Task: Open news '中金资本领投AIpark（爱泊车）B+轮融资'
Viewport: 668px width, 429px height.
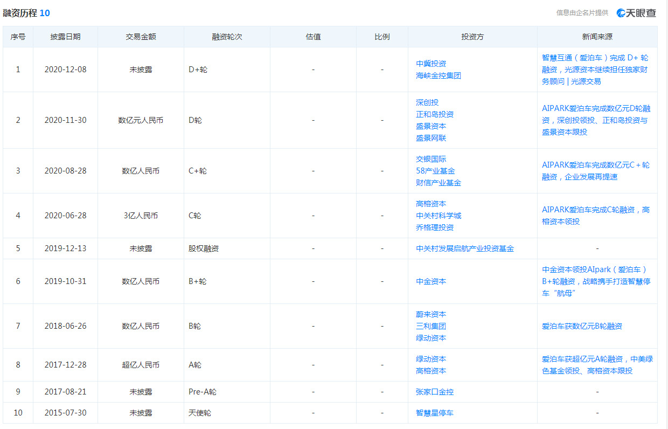Action: coord(596,281)
